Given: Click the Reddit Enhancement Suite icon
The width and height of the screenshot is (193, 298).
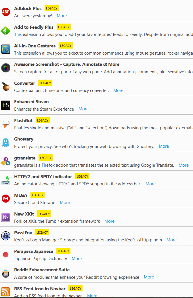Looking at the screenshot, I should 5,273.
